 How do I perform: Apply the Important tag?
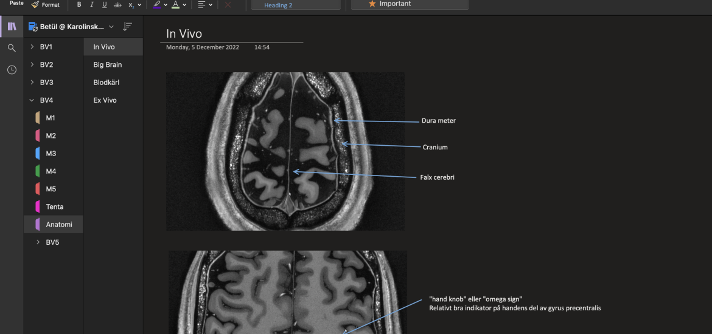tap(410, 4)
